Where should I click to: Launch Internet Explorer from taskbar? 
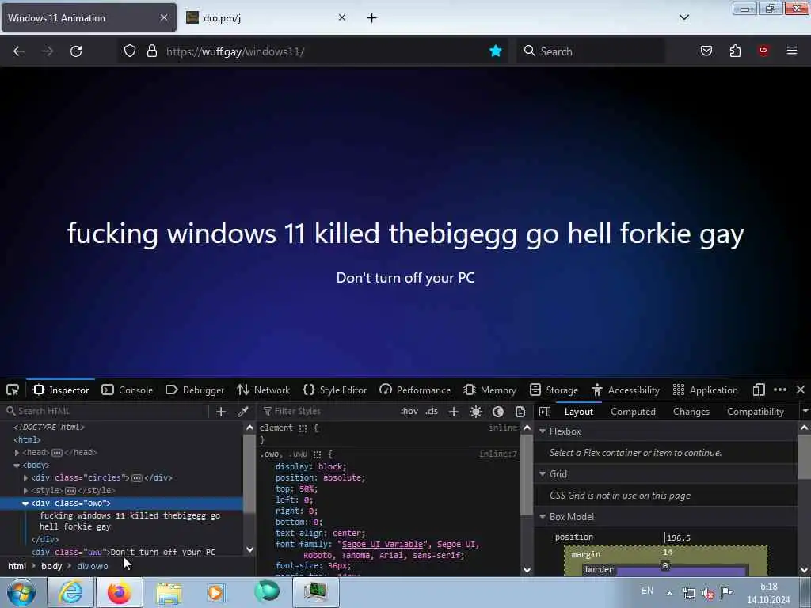click(70, 592)
